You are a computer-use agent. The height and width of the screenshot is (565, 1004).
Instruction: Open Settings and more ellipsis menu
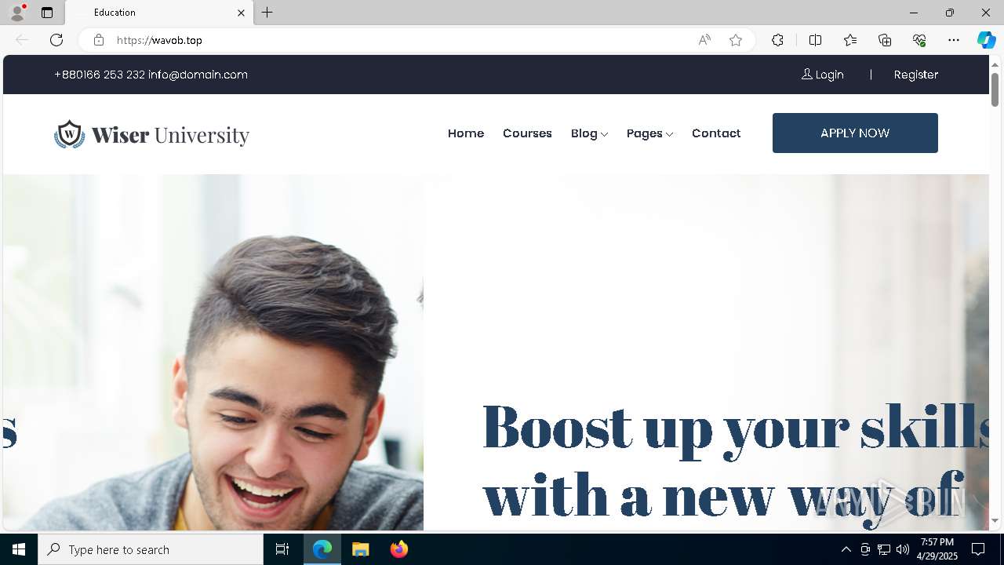pos(954,40)
